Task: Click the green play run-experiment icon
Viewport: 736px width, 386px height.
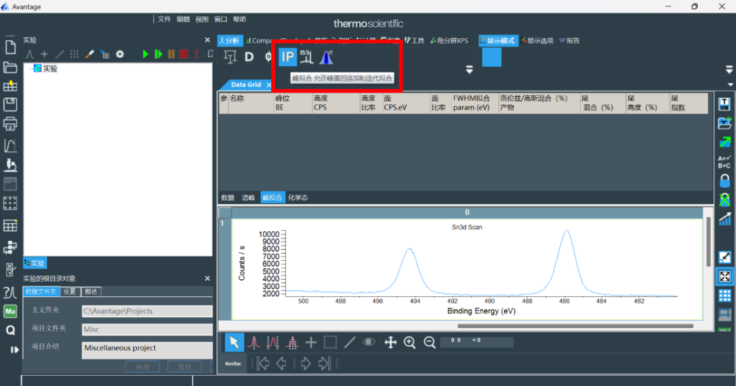Action: pyautogui.click(x=145, y=54)
